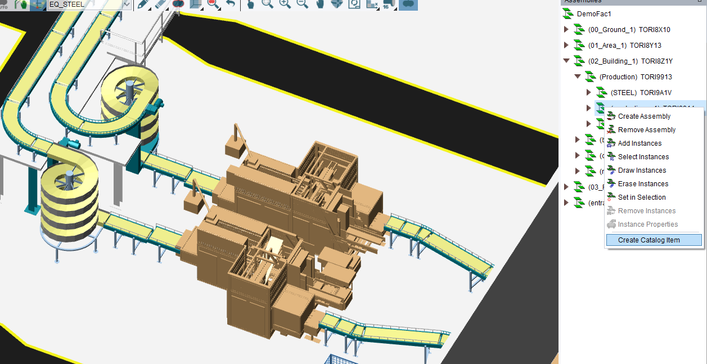
Task: Open the Regen/refresh toolbar tool
Action: click(x=354, y=5)
